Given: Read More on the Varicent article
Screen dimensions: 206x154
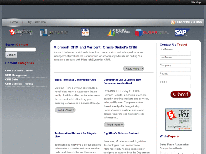Looking at the screenshot, I should [x=133, y=69].
